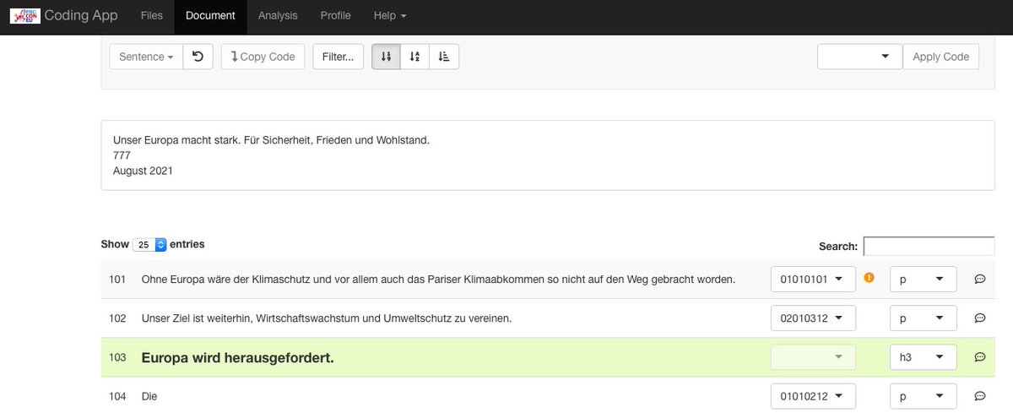Click the Coding App logo icon
Screen dimensions: 1013x413
click(24, 16)
